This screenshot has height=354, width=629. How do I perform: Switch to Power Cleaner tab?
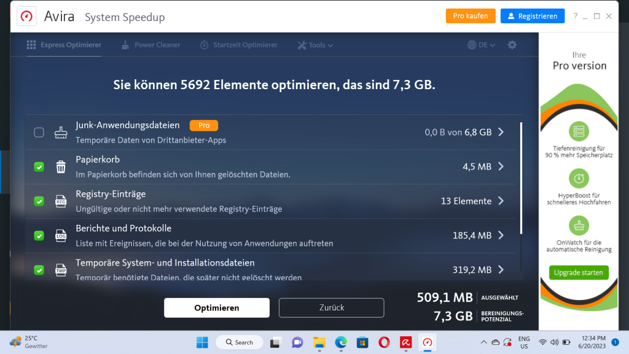151,45
